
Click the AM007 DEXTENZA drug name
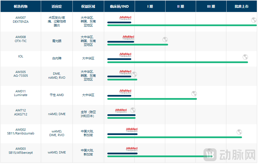(21, 20)
